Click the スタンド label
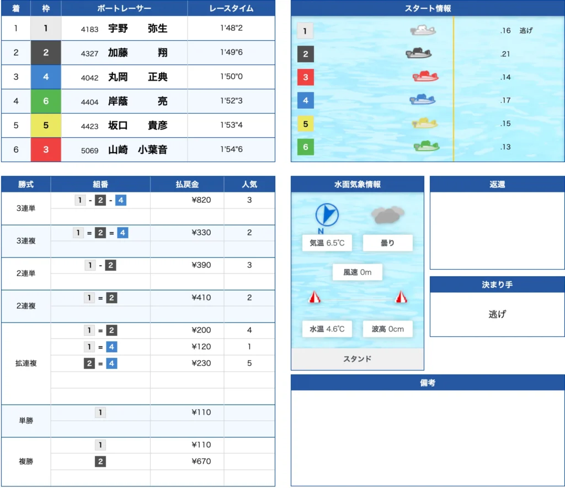The width and height of the screenshot is (565, 488). [x=357, y=358]
